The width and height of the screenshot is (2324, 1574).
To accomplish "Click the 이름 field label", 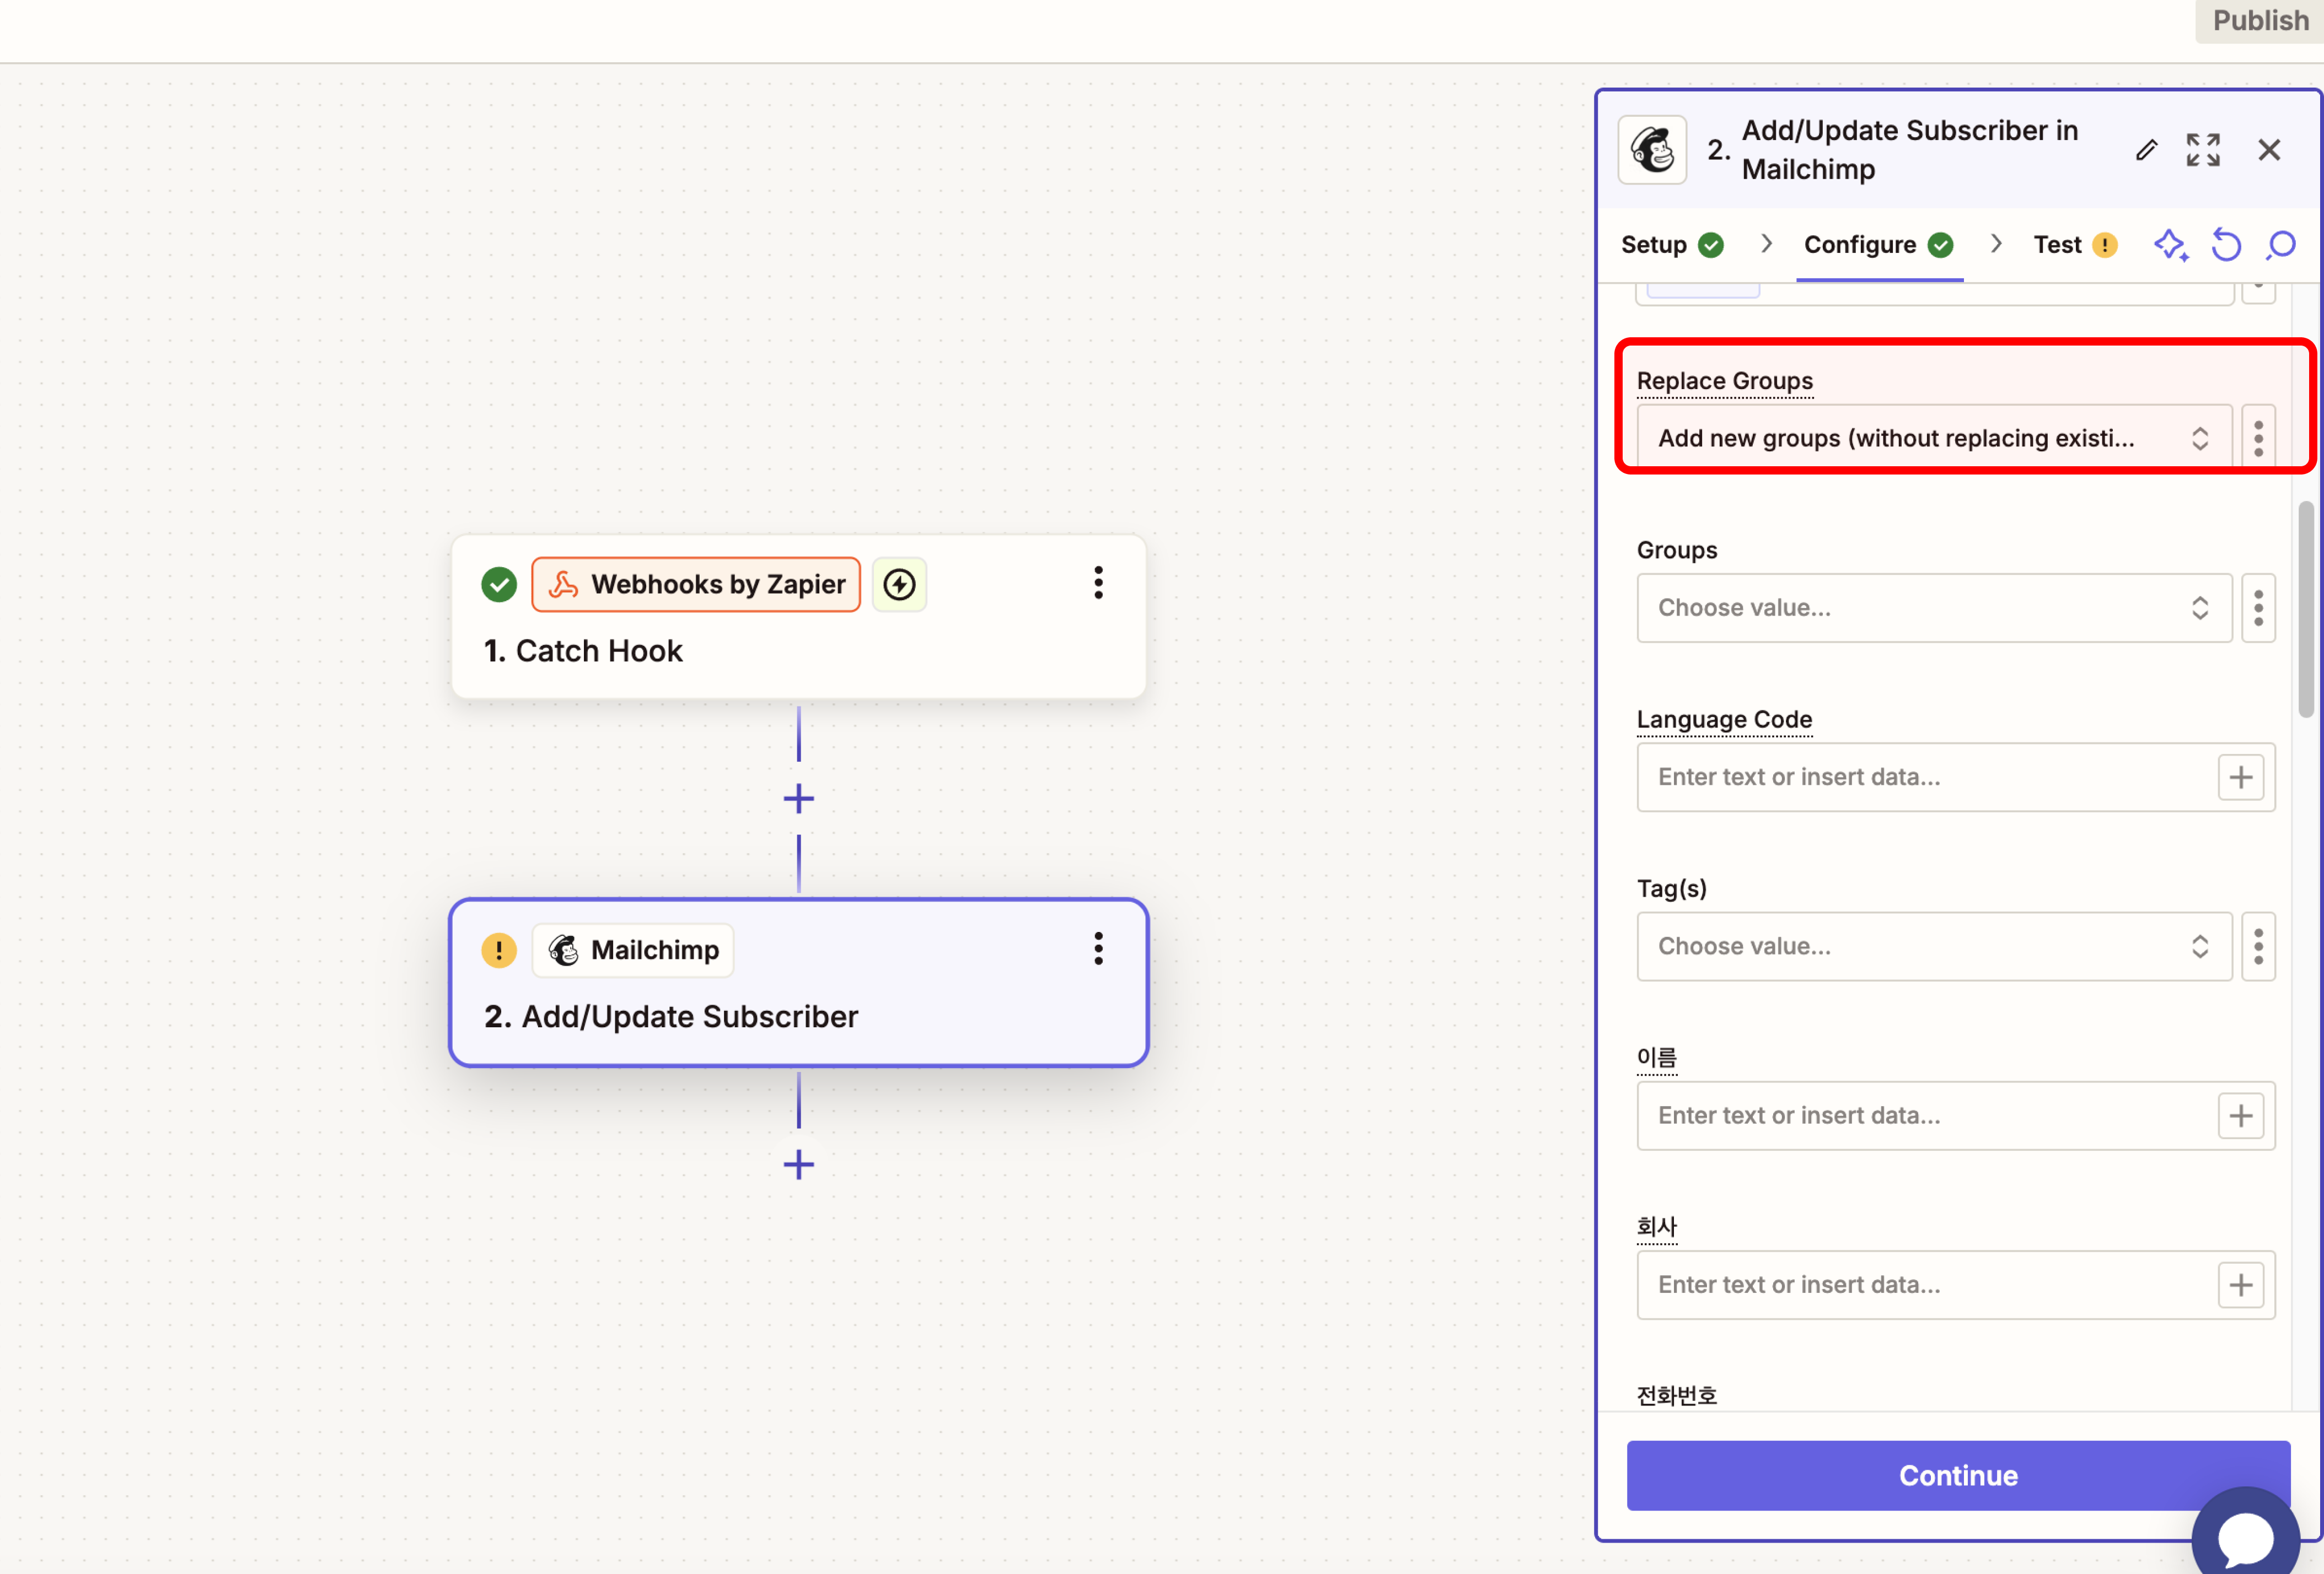I will click(x=1656, y=1058).
